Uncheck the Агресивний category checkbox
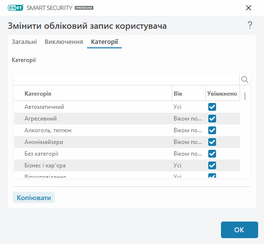The width and height of the screenshot is (264, 244). coord(212,119)
